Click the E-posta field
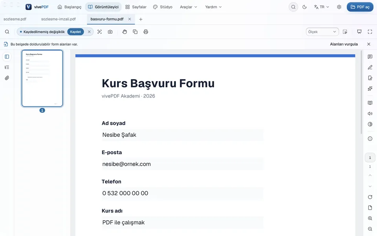Screen dimensions: 377x236 point(183,164)
